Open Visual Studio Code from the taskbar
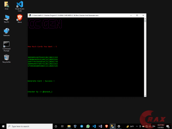Screen dimensions: 172x129 tap(94, 126)
